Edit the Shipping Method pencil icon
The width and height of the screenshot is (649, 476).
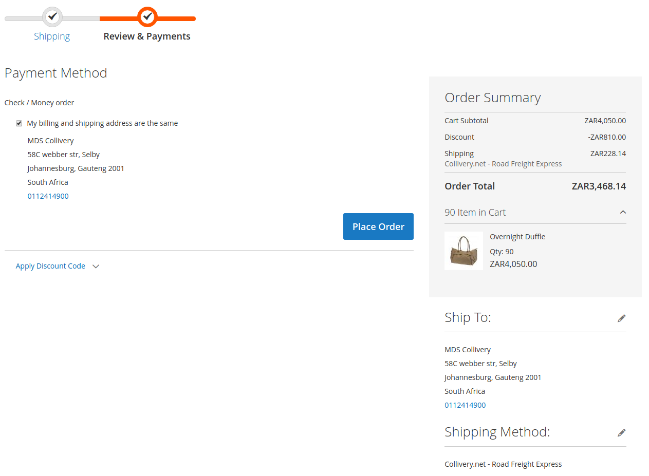(x=621, y=433)
